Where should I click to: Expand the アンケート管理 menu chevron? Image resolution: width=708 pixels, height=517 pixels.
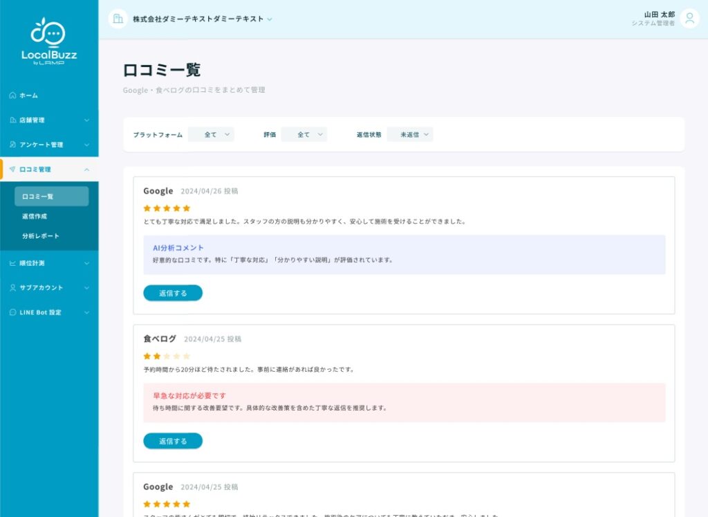(x=86, y=145)
